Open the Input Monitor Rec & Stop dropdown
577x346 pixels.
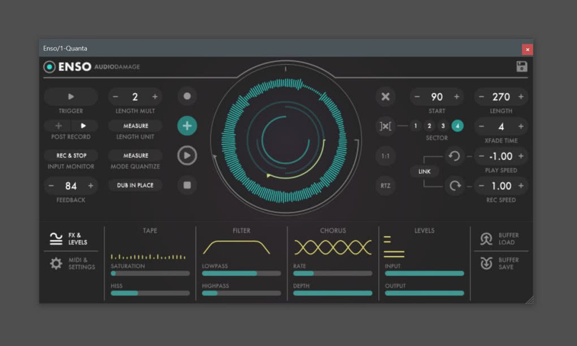pyautogui.click(x=71, y=156)
